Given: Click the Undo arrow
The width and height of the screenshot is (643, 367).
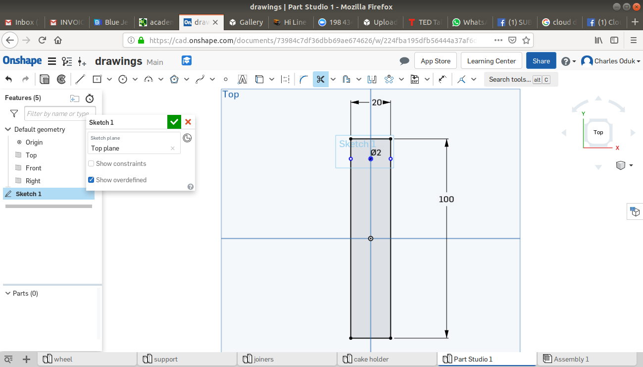Looking at the screenshot, I should click(x=9, y=79).
